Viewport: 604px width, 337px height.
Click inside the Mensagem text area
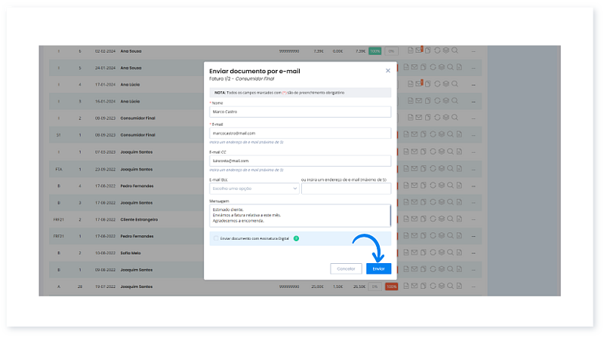click(300, 215)
